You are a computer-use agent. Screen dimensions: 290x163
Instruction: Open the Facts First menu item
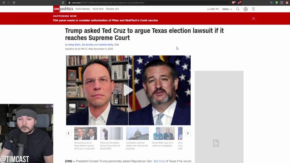pos(98,9)
